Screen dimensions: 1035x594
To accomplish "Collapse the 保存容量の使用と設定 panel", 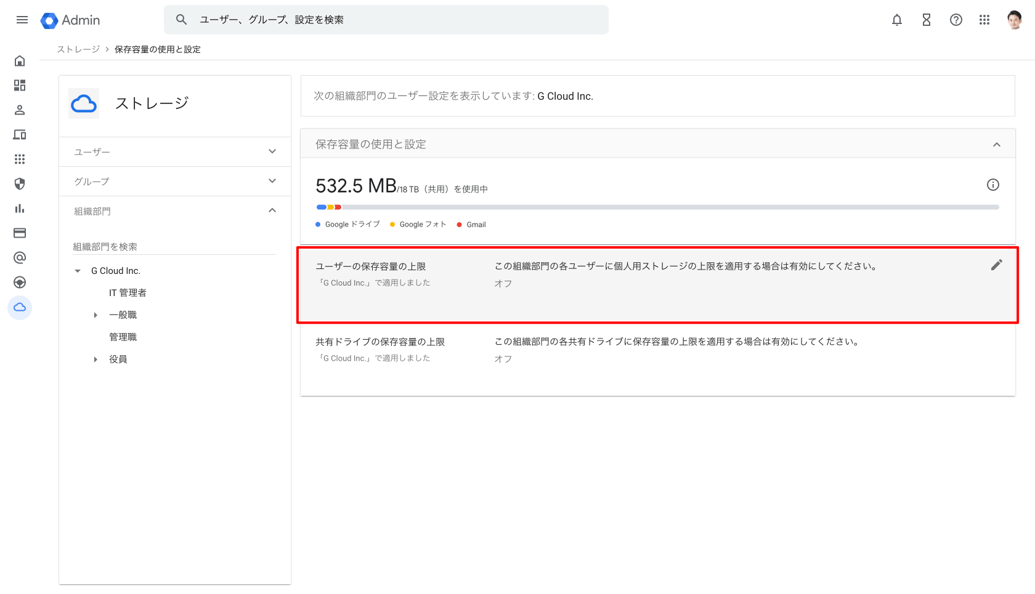I will 997,145.
